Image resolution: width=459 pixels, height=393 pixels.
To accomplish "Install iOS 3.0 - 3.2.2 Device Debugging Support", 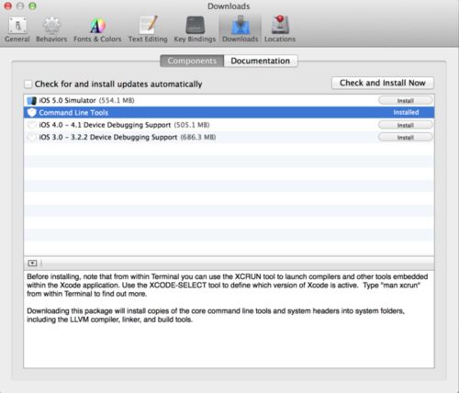I will pos(406,137).
